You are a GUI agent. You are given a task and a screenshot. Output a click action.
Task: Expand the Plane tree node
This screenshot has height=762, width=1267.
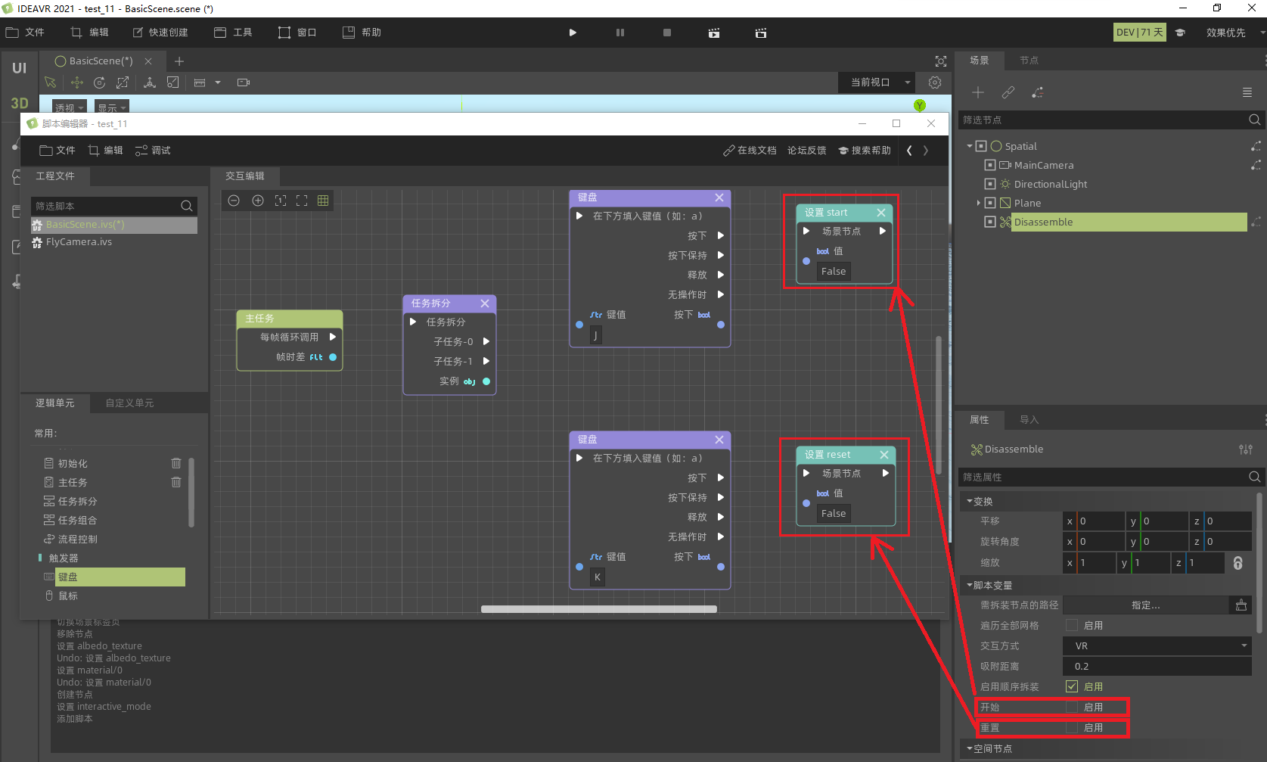[x=978, y=203]
